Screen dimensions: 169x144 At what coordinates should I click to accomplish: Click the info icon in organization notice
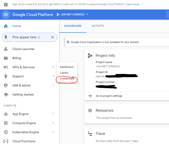68,42
